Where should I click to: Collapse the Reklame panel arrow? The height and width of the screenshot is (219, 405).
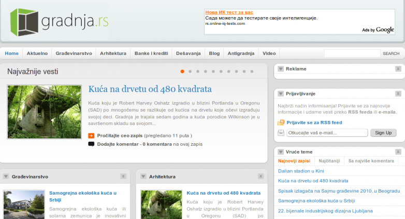click(x=280, y=69)
